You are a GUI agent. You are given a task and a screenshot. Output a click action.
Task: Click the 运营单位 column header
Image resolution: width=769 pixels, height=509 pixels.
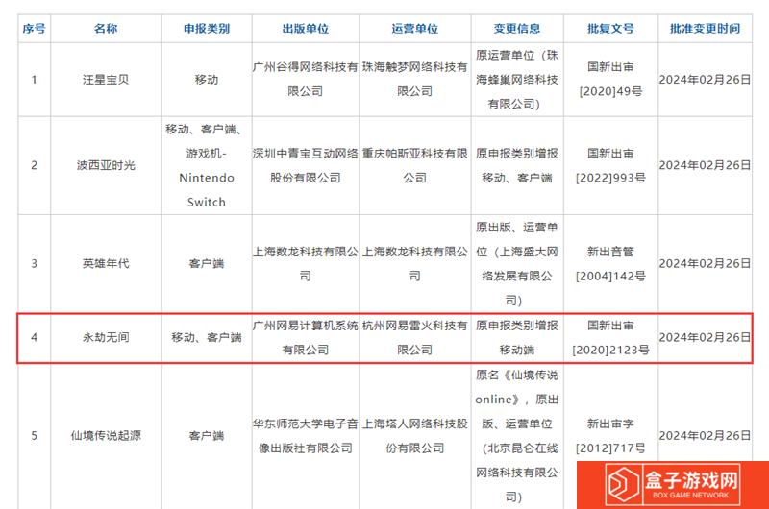pos(415,29)
